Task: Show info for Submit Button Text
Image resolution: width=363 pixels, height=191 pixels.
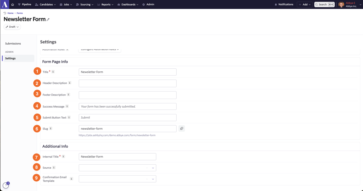Action: coord(69,117)
